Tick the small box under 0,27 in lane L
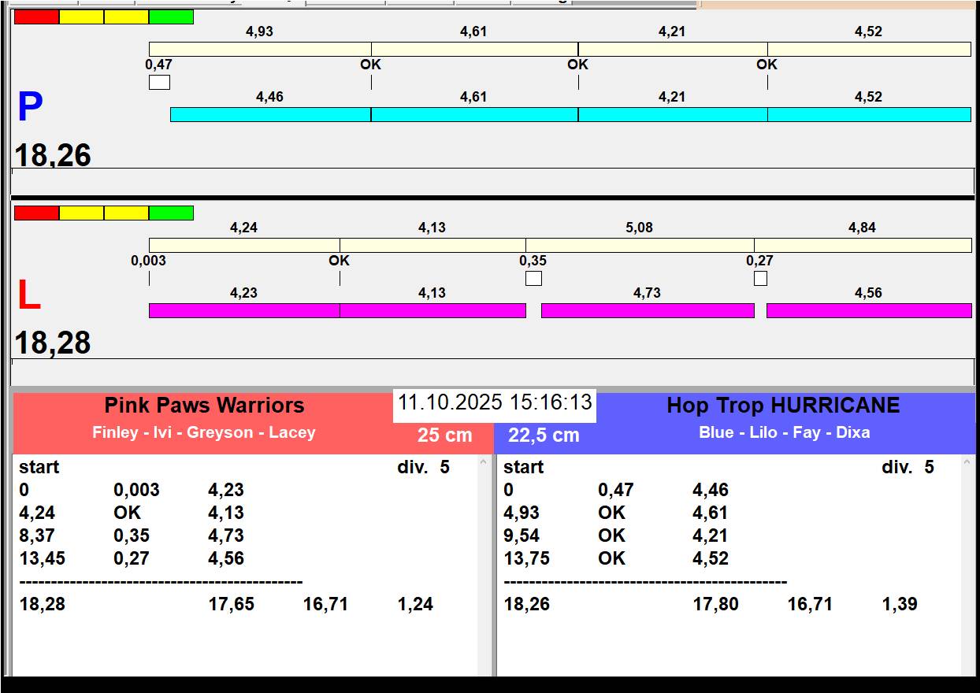The height and width of the screenshot is (693, 980). [x=760, y=278]
